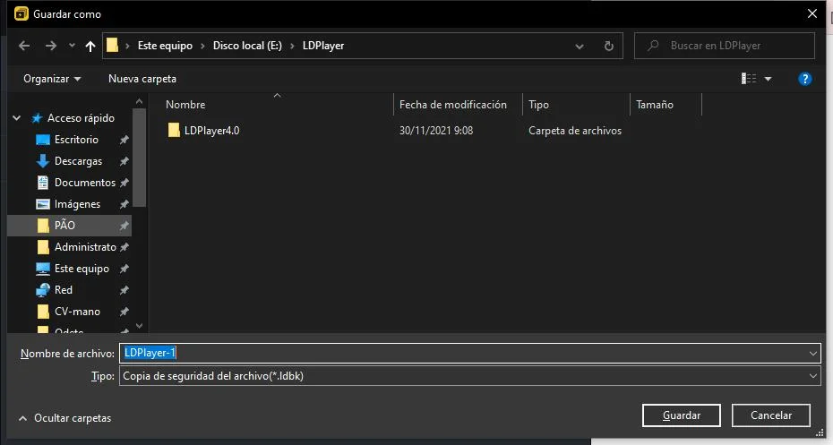The height and width of the screenshot is (445, 833).
Task: Select the LDPlayer4.0 folder
Action: tap(211, 131)
